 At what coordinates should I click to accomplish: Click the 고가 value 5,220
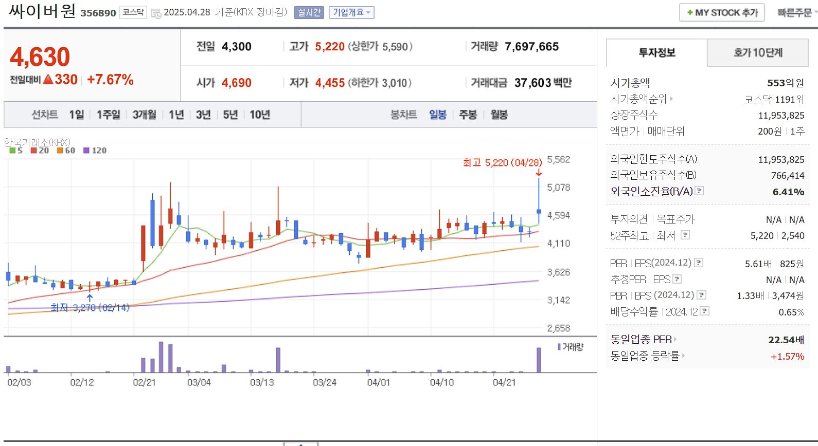point(330,47)
